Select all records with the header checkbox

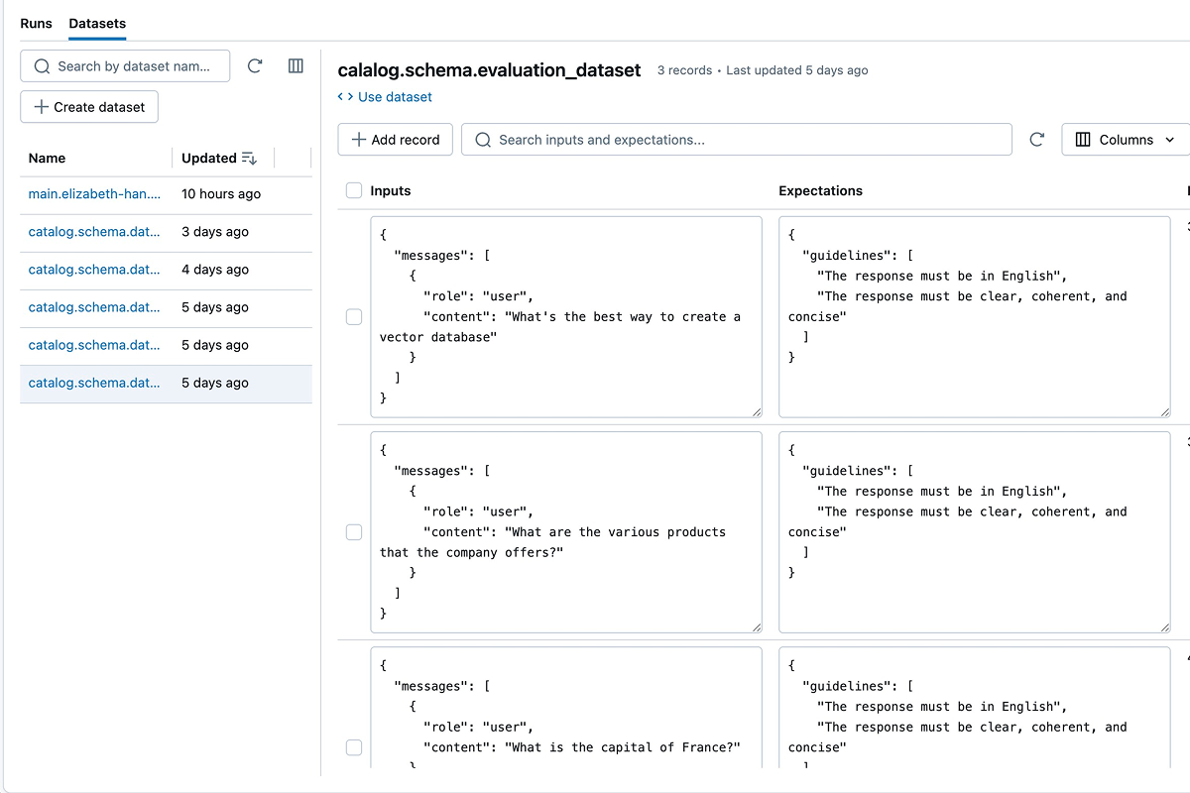coord(354,190)
